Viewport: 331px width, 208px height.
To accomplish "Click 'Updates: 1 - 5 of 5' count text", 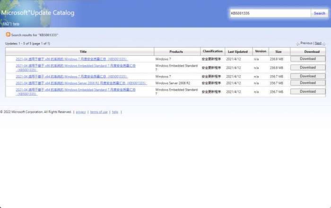I will click(x=27, y=43).
